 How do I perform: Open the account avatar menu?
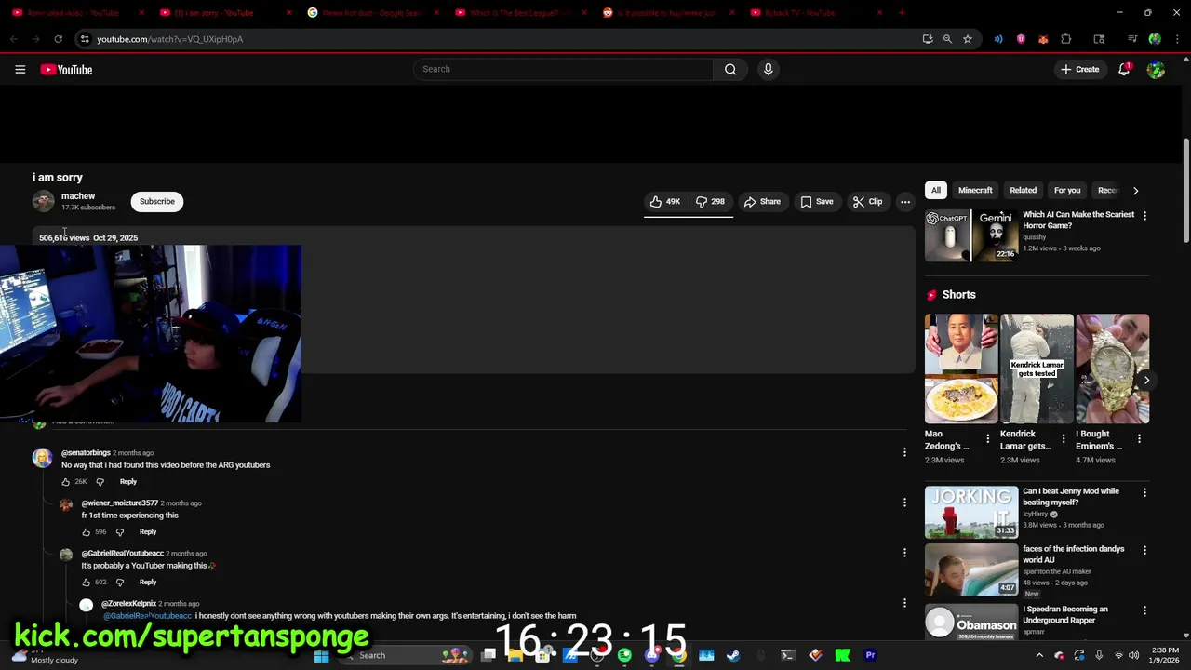click(x=1156, y=69)
